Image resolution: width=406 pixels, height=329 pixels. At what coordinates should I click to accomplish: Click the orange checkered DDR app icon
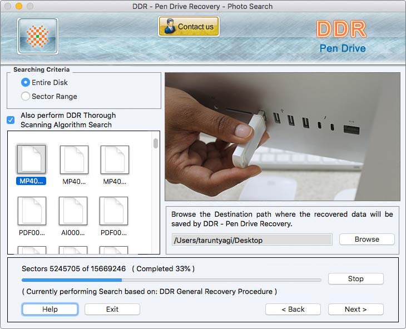click(38, 36)
